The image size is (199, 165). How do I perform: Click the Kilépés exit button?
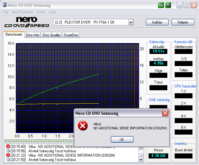pyautogui.click(x=183, y=22)
